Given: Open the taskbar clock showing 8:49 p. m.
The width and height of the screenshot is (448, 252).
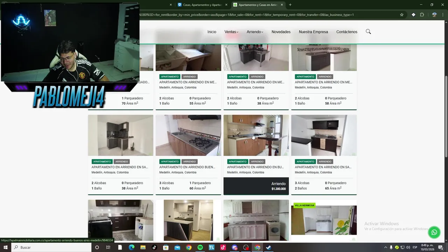Looking at the screenshot, I should [x=427, y=247].
